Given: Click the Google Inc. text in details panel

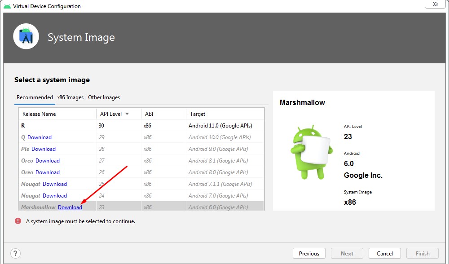Looking at the screenshot, I should point(363,175).
